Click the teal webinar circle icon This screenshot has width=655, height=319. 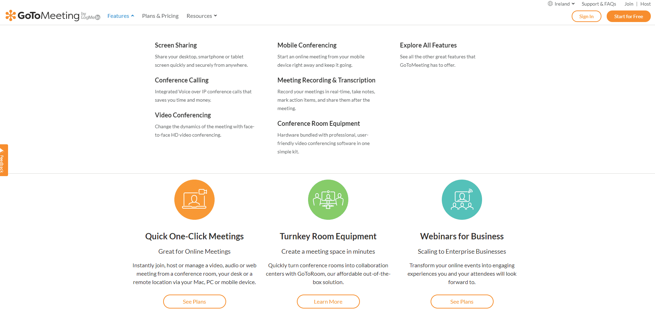tap(462, 200)
